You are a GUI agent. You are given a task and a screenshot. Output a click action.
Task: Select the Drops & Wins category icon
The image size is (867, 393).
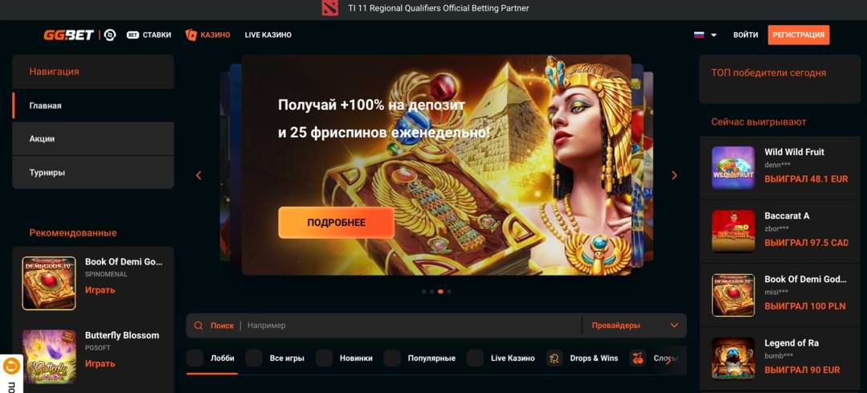tap(554, 358)
